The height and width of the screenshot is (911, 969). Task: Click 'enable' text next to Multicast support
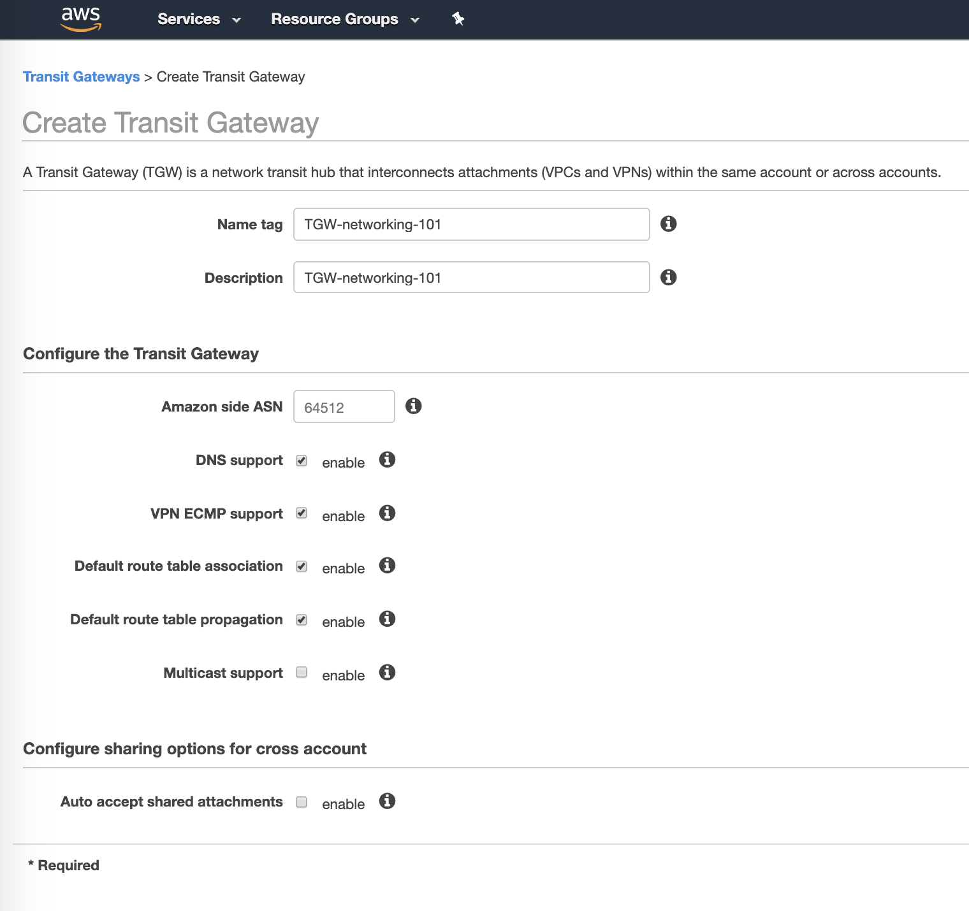[x=344, y=675]
